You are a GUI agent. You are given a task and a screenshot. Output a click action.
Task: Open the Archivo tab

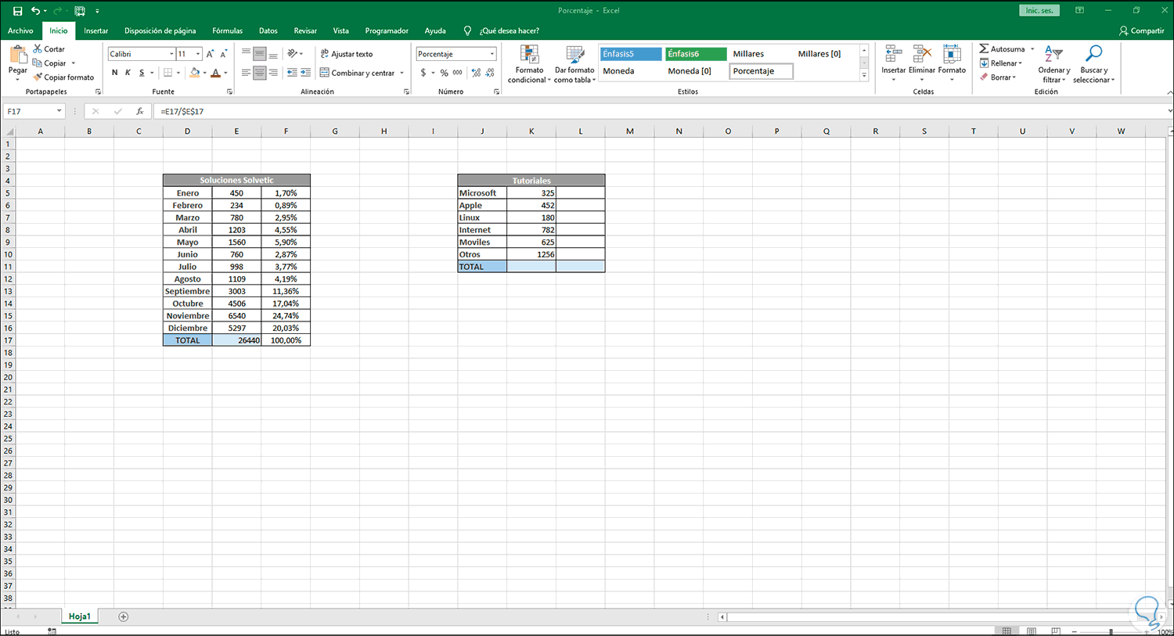point(20,31)
